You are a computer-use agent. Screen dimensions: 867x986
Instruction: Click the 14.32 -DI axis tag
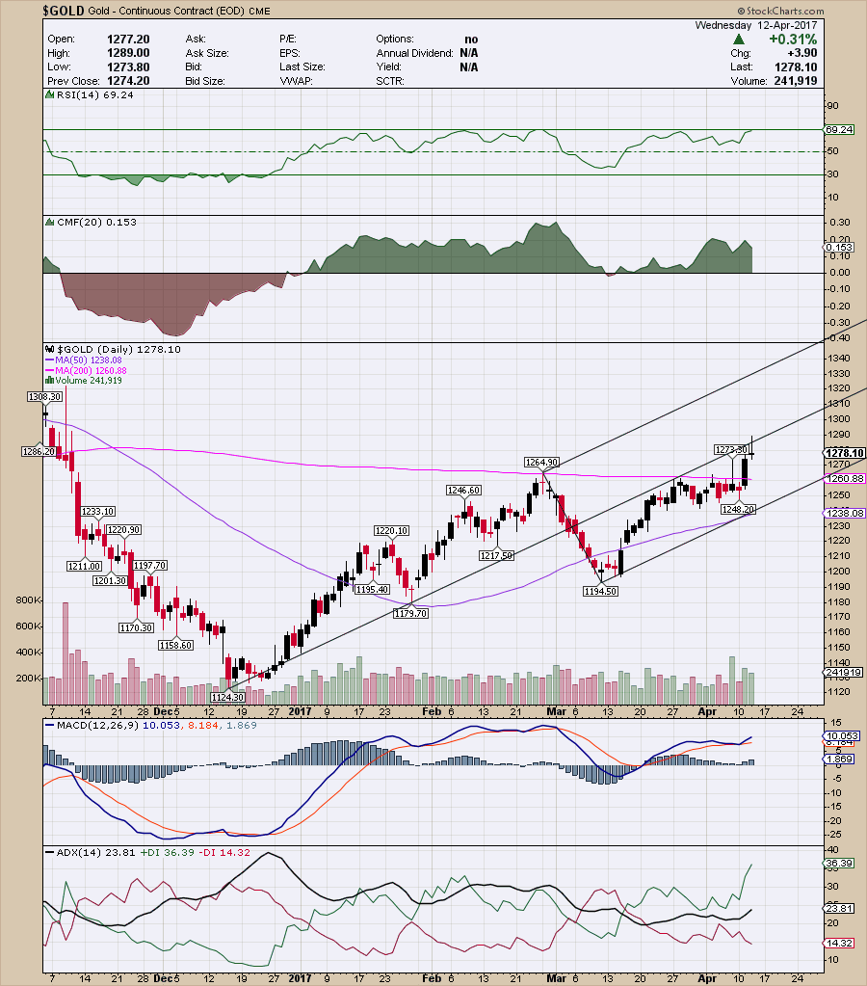[x=839, y=943]
